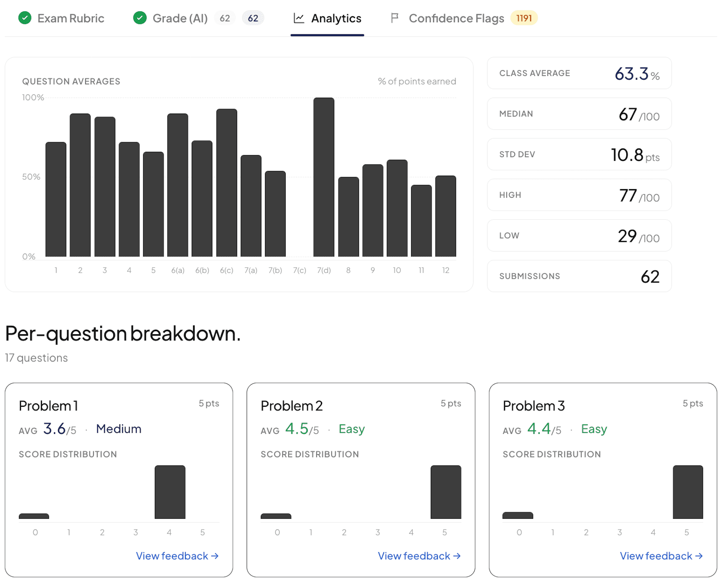Click the Confidence Flags flag icon
This screenshot has width=724, height=582.
click(x=394, y=18)
